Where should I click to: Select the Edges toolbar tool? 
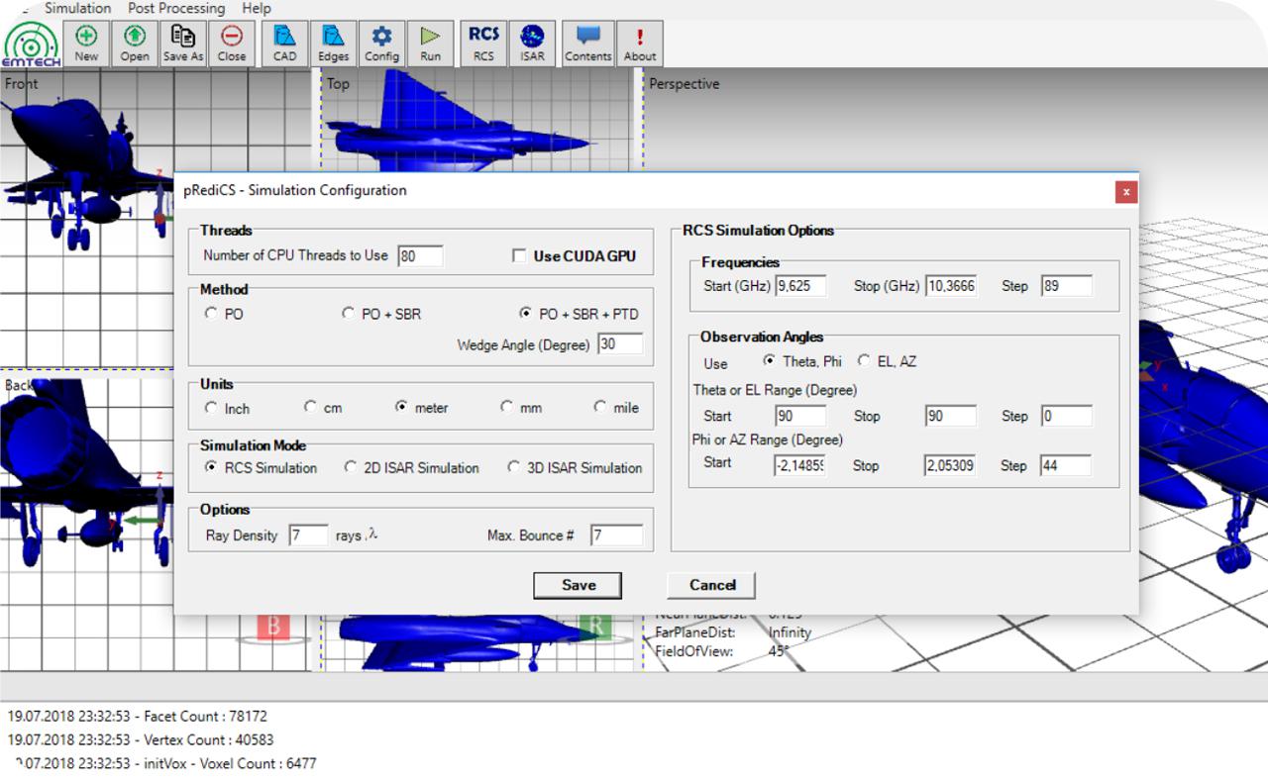pyautogui.click(x=334, y=45)
